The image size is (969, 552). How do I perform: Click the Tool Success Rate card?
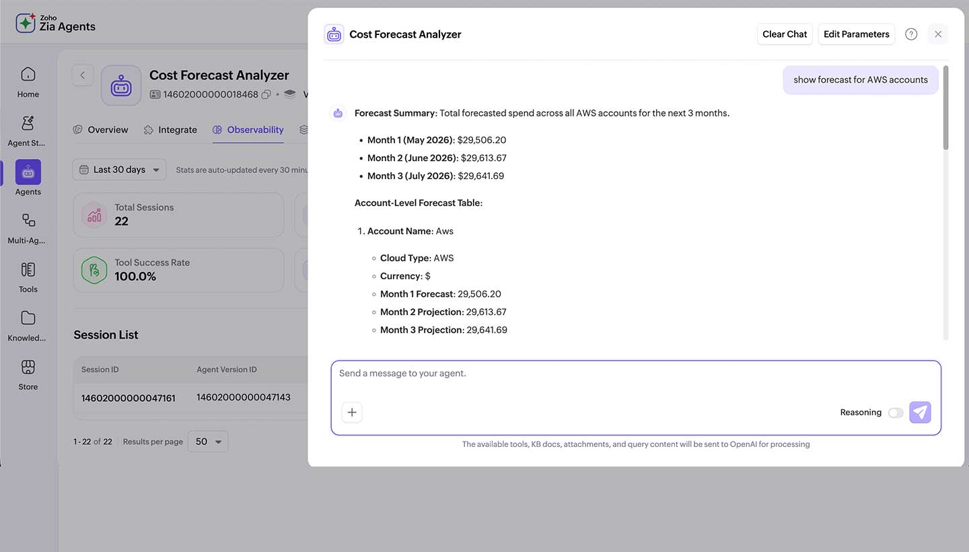(x=178, y=270)
